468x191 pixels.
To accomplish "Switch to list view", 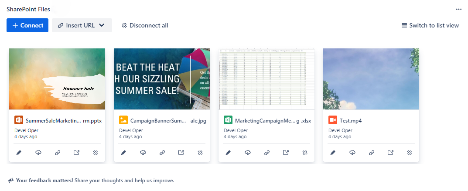I will tap(430, 25).
